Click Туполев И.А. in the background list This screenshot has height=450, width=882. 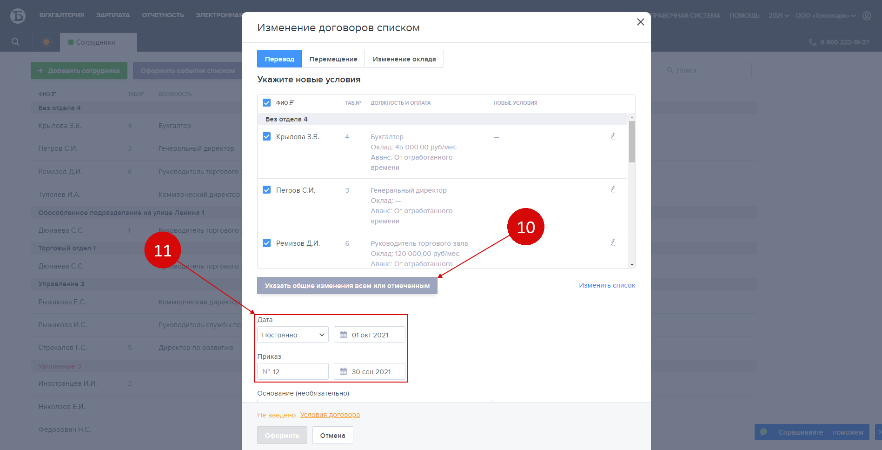pyautogui.click(x=59, y=195)
